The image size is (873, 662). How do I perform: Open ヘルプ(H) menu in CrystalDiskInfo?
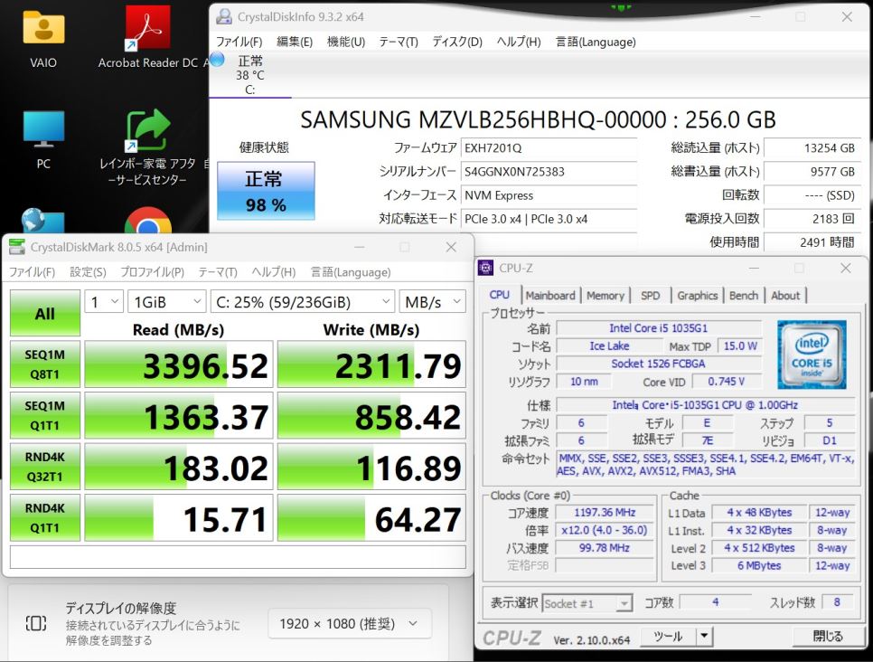(x=519, y=42)
